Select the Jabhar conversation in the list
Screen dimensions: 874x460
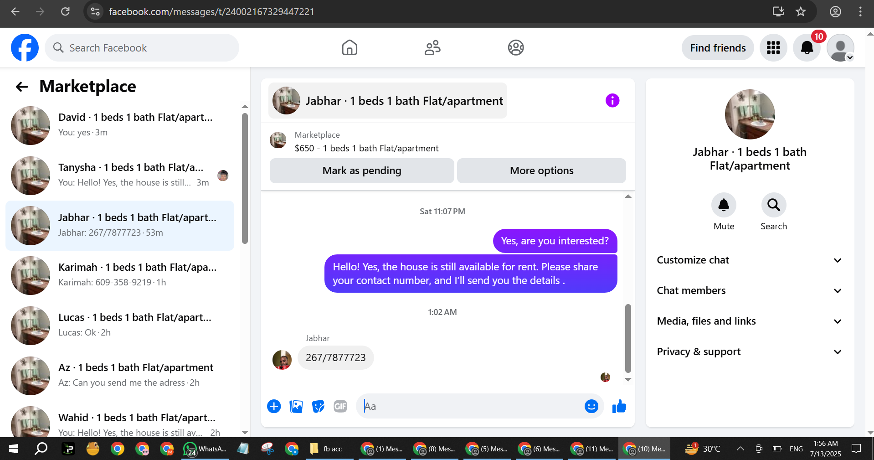pos(120,226)
